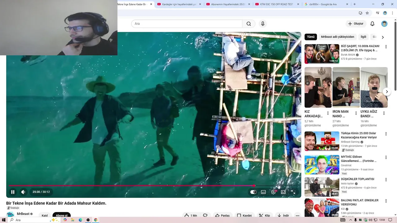Open Windows Start menu

[4, 220]
